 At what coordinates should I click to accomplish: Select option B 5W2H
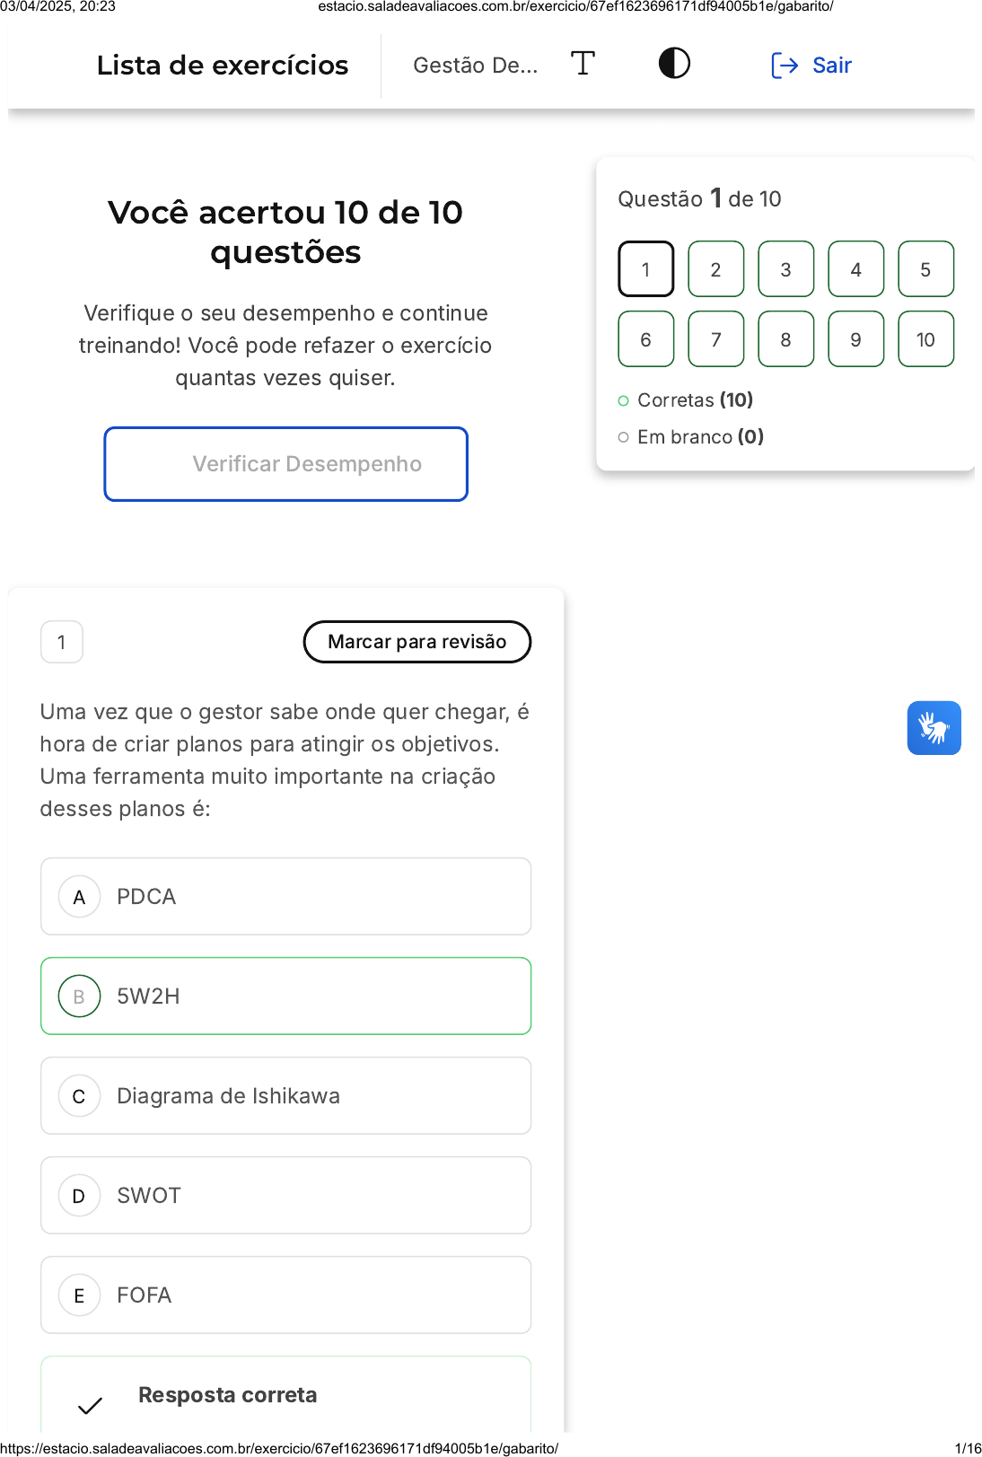pos(285,996)
